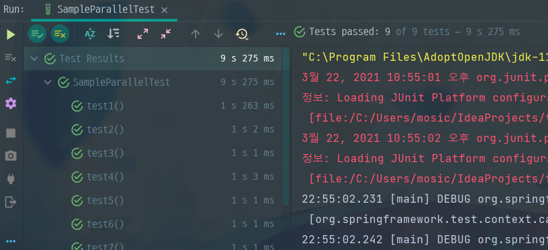Viewport: 548px width, 250px height.
Task: Collapse the SampleParallelTest tree node
Action: [47, 82]
